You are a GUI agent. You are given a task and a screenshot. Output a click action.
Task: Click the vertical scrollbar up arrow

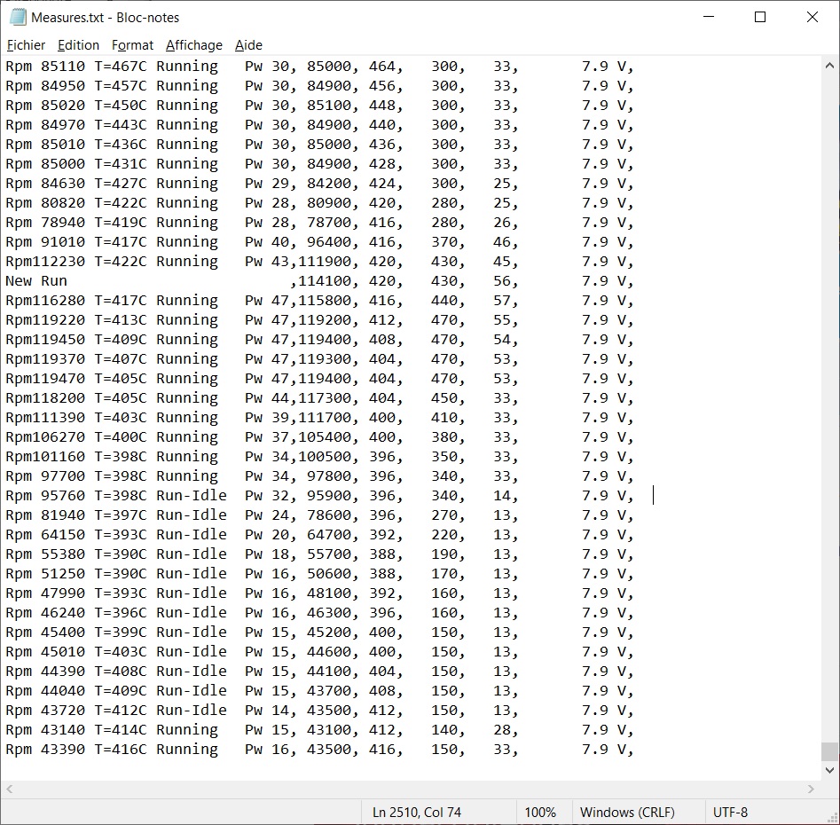[x=829, y=66]
